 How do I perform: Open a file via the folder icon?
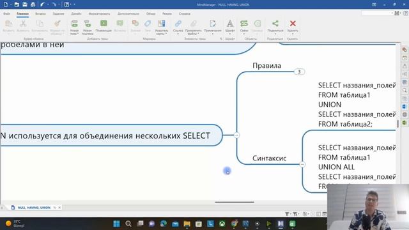tap(17, 4)
